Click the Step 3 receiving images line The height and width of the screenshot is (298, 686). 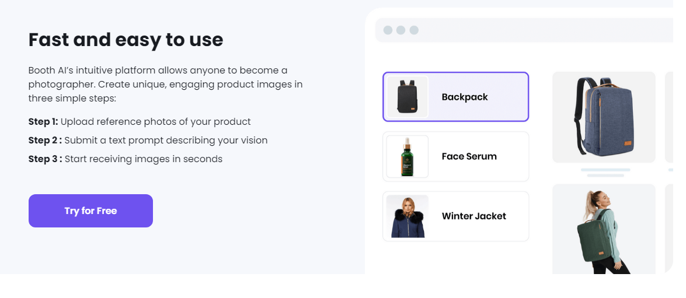[126, 159]
